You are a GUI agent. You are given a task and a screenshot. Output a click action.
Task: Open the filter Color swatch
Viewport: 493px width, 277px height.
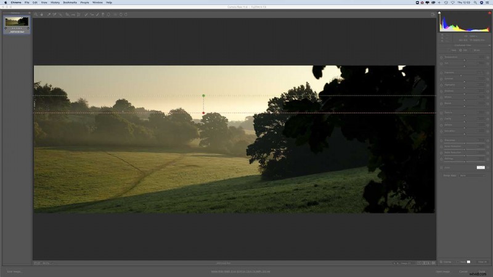coord(481,167)
